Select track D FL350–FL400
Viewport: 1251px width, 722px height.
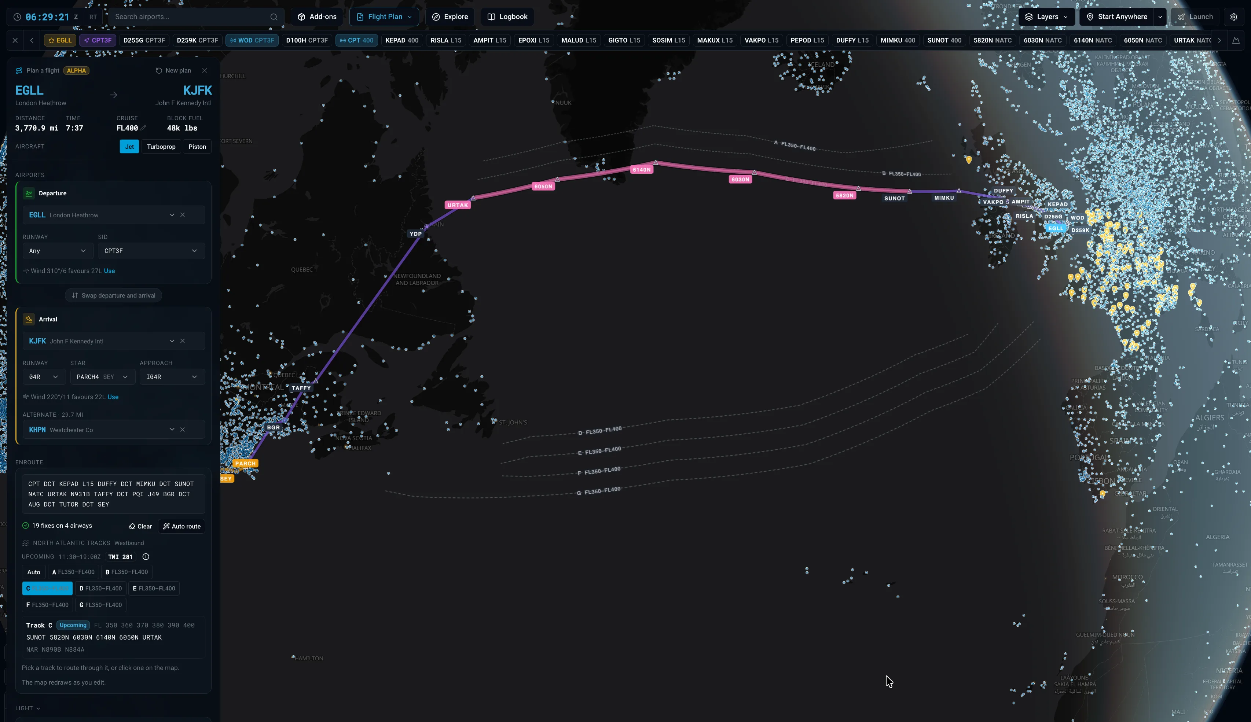[x=101, y=589]
